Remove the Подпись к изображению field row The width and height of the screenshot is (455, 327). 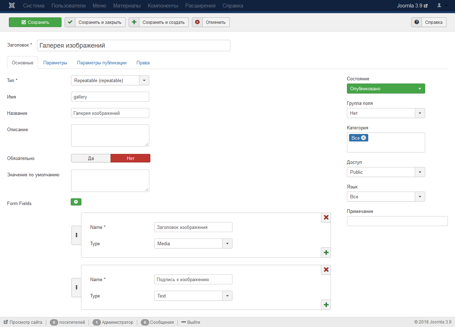click(x=326, y=270)
